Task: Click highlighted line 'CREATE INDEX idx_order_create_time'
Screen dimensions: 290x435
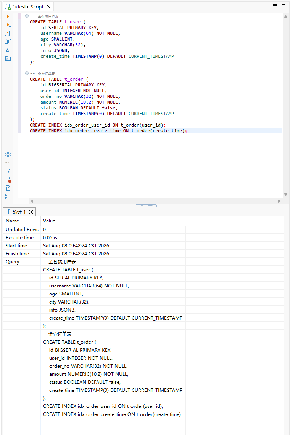Action: click(108, 131)
